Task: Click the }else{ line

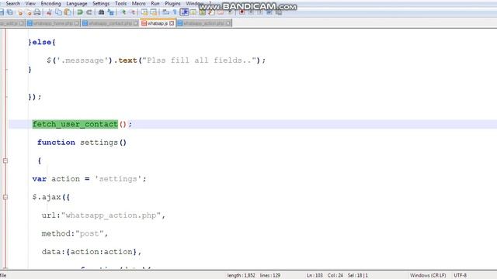Action: point(42,42)
